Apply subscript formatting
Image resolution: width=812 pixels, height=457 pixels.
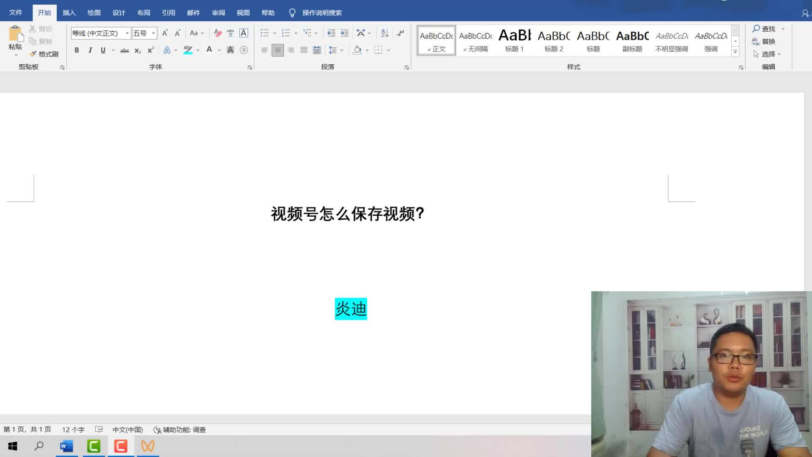pyautogui.click(x=137, y=50)
